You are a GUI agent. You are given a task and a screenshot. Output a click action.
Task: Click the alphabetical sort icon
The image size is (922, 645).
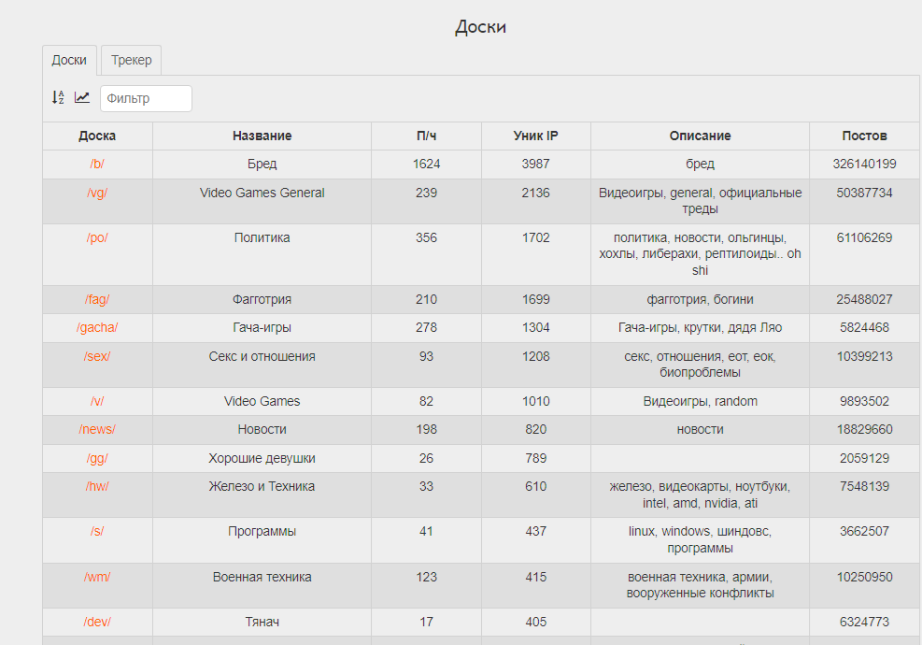click(58, 97)
